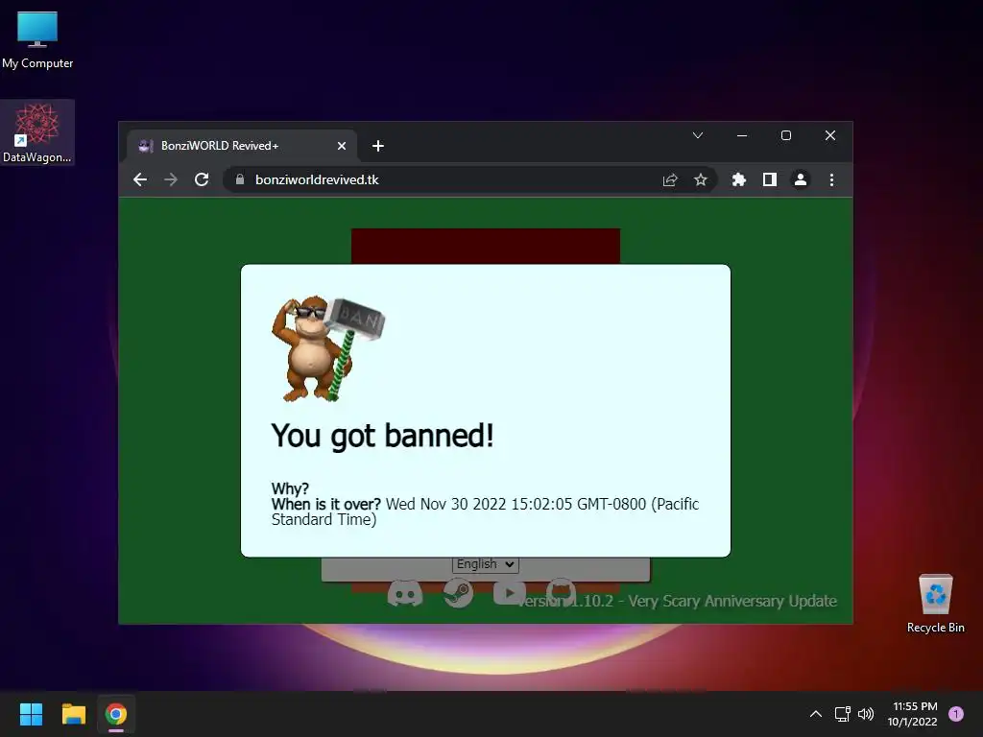The width and height of the screenshot is (983, 737).
Task: Click the 'You got banned!' heading
Action: point(382,436)
